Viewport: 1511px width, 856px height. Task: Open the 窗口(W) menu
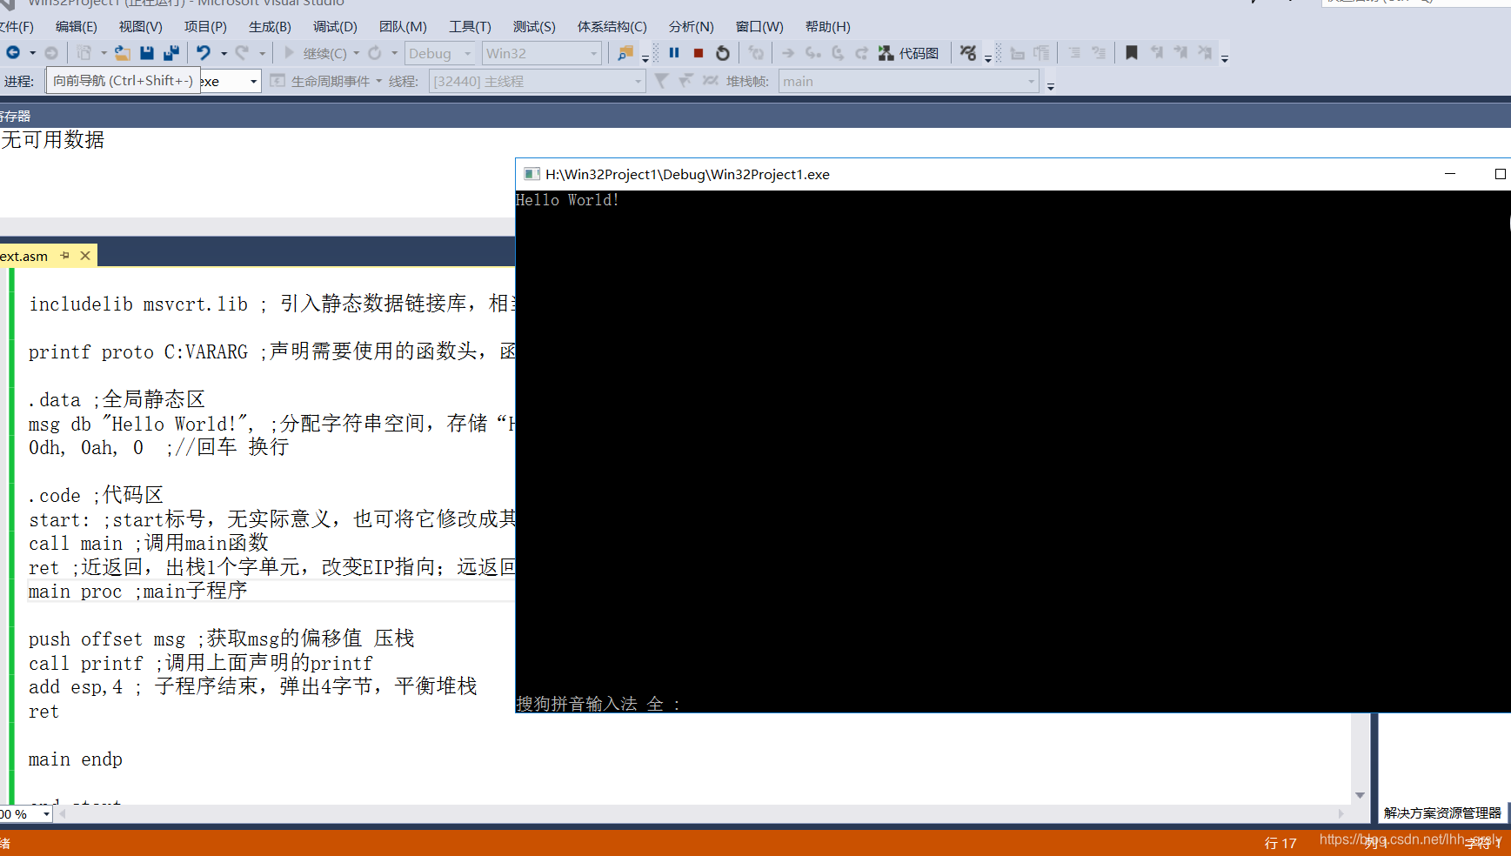tap(759, 27)
